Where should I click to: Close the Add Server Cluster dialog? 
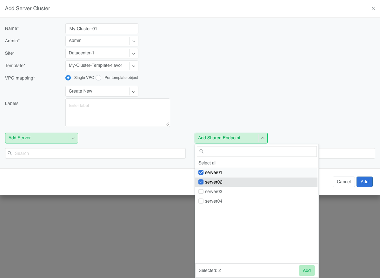373,8
